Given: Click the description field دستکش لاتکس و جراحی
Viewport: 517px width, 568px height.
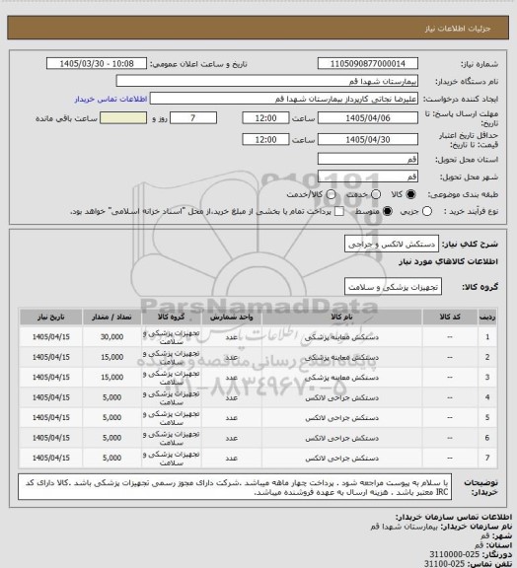Looking at the screenshot, I should 392,245.
